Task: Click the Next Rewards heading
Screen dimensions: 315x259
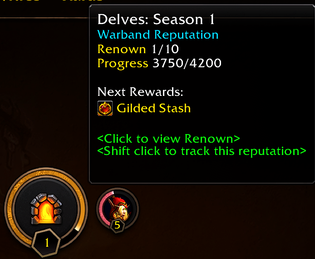Action: [140, 92]
